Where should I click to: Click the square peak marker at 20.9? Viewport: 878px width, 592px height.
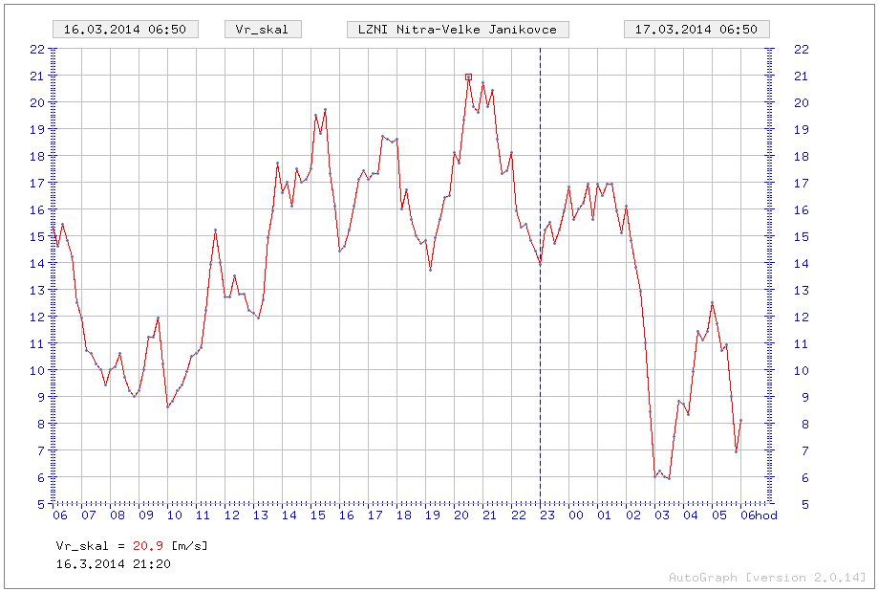coord(468,77)
